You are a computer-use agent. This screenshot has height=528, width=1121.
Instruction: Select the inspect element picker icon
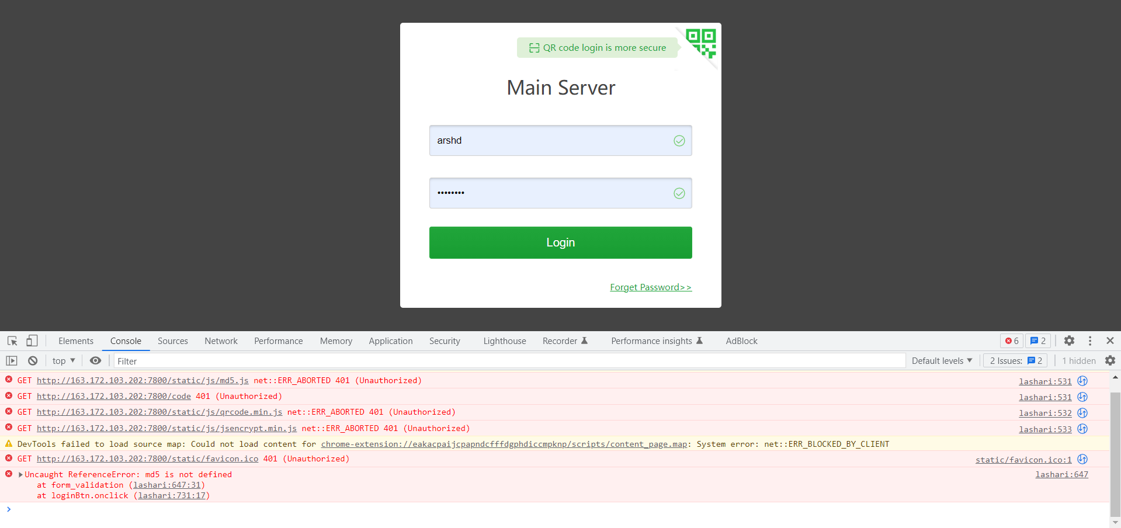pos(12,341)
